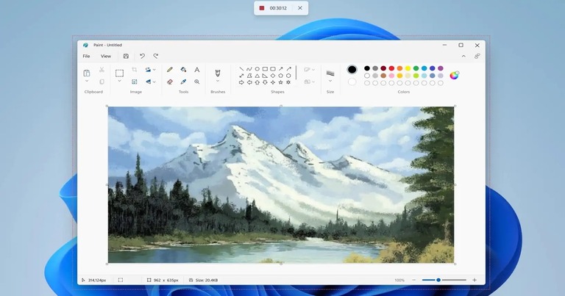This screenshot has height=296, width=565.
Task: Select the Fill bucket tool
Action: tap(183, 70)
